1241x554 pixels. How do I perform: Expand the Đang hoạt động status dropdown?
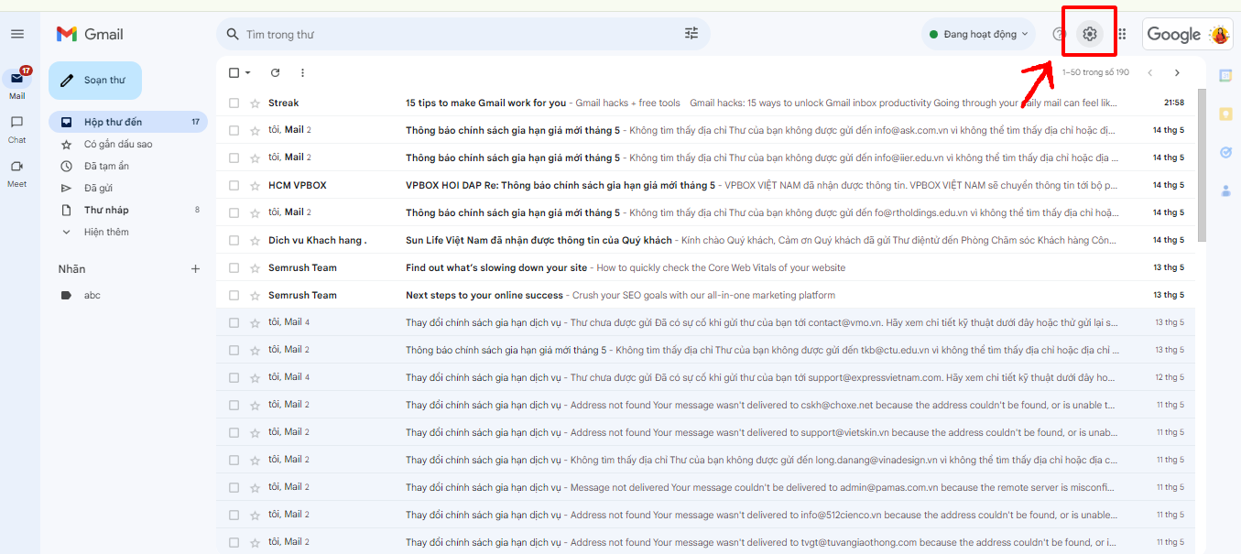coord(977,34)
